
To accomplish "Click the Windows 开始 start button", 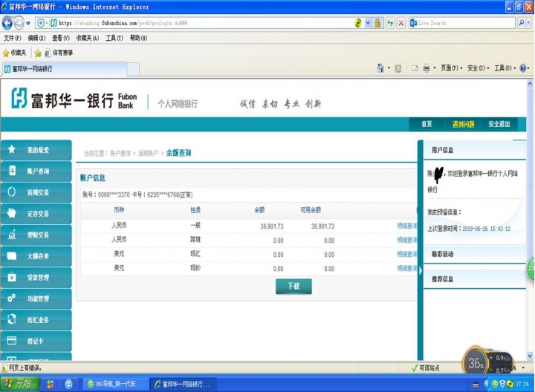I will [21, 384].
